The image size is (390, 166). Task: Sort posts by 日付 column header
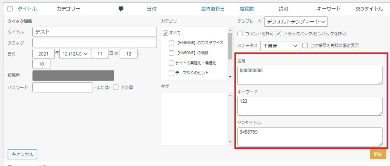click(x=152, y=9)
